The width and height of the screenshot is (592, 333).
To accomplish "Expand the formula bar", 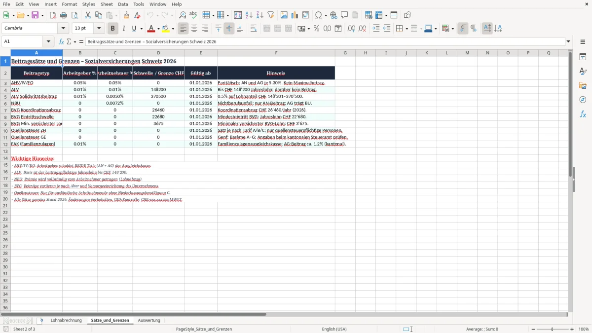I will click(x=568, y=42).
